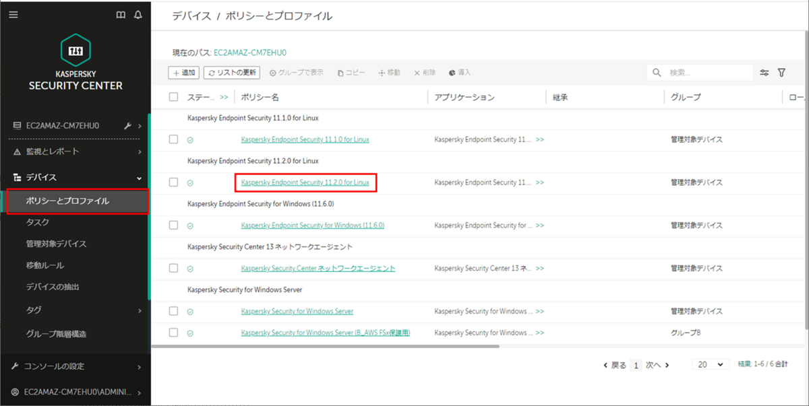Open the hamburger menu icon
809x406 pixels.
13,14
